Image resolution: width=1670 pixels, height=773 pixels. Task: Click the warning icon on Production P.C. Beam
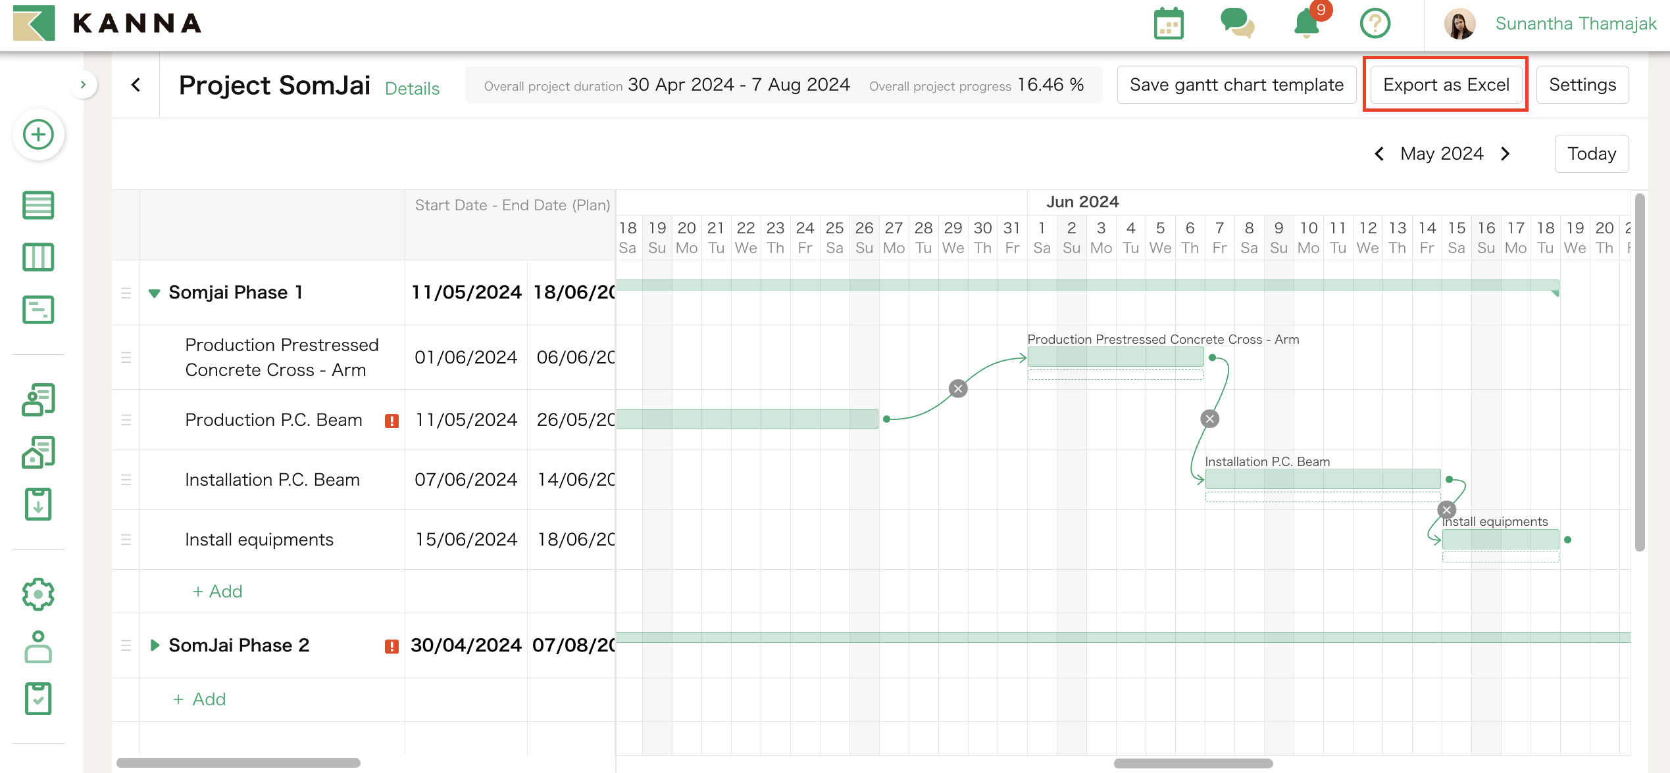[390, 420]
